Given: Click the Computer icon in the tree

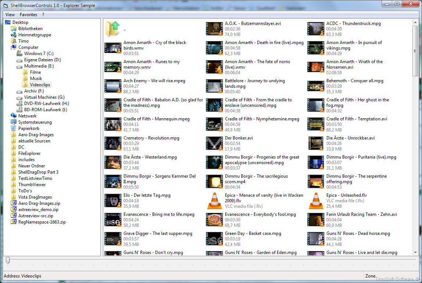Looking at the screenshot, I should pyautogui.click(x=14, y=47).
